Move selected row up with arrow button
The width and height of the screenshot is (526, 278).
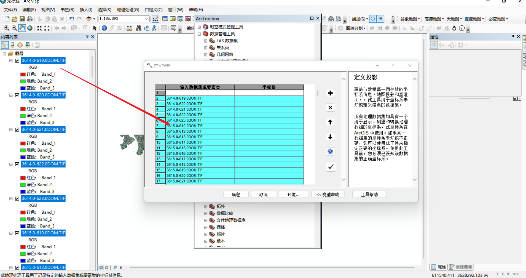(330, 122)
